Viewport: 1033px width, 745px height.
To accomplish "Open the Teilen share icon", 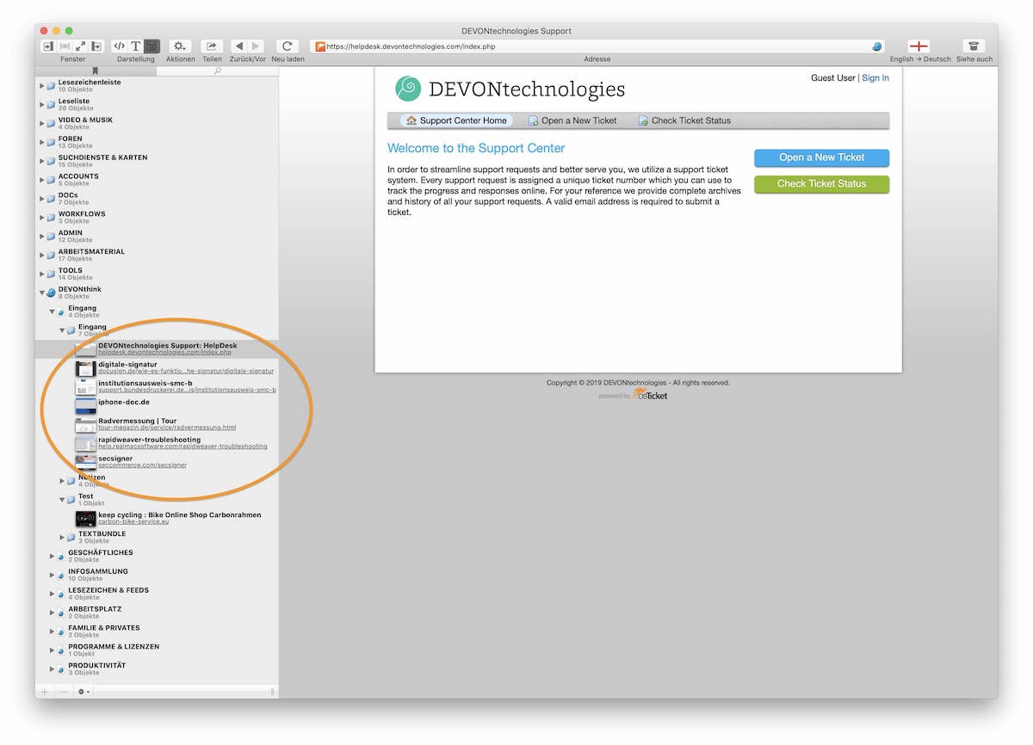I will pyautogui.click(x=211, y=46).
